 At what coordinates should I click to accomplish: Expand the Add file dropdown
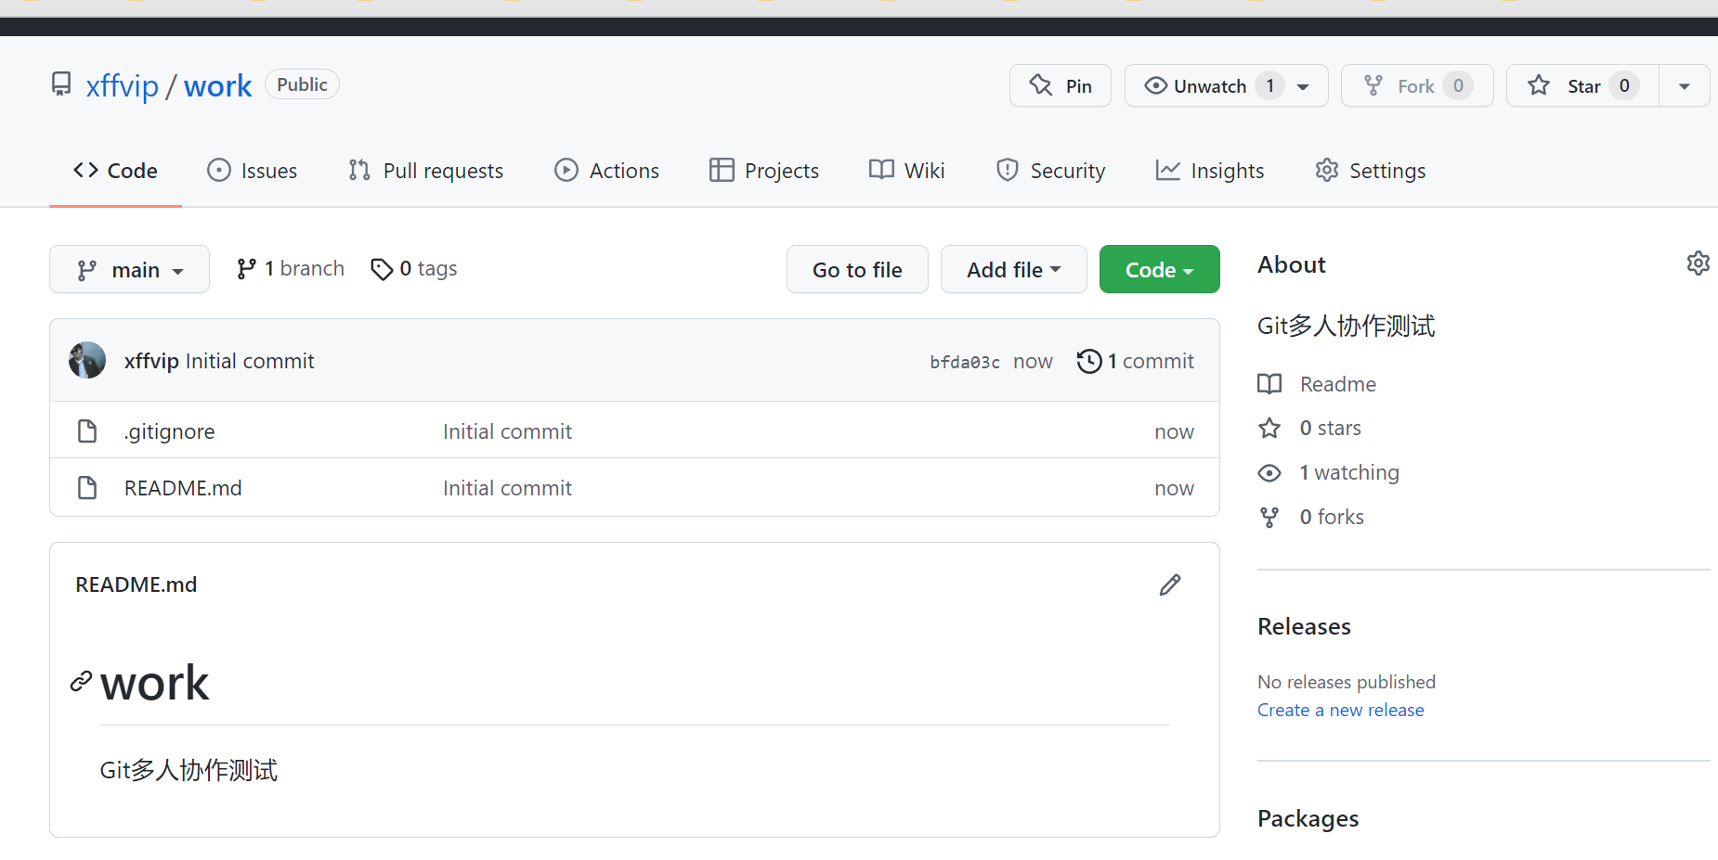pyautogui.click(x=1013, y=269)
